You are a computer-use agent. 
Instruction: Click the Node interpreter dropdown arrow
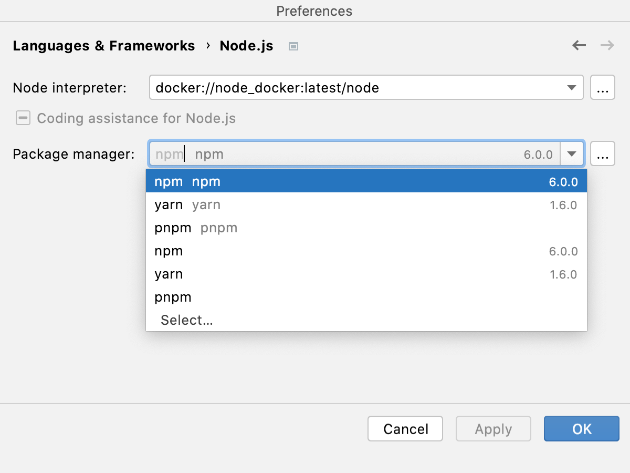(572, 87)
